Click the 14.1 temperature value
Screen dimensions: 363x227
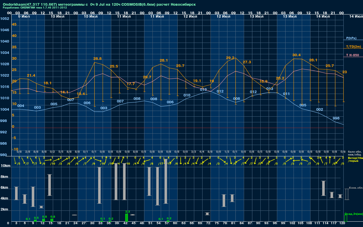[x=64, y=92]
